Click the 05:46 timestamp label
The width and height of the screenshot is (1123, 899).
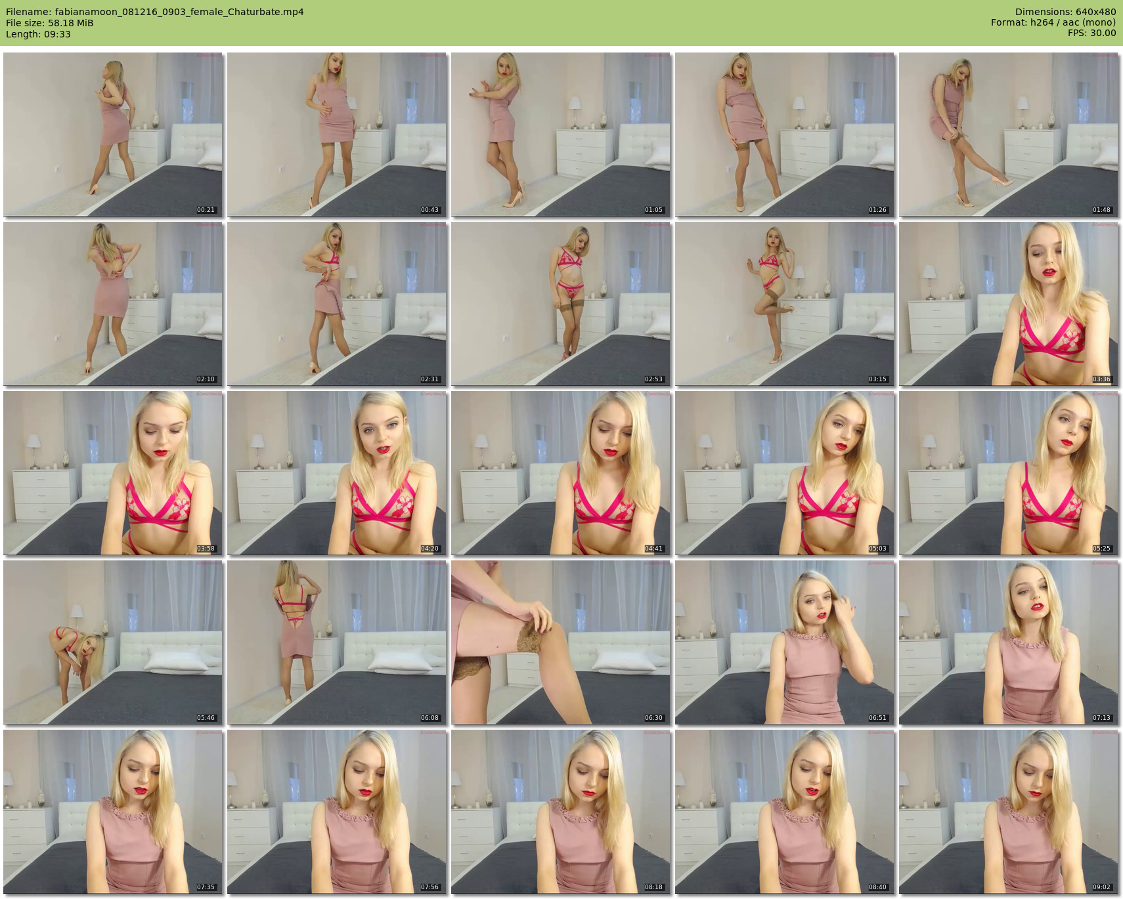coord(206,718)
